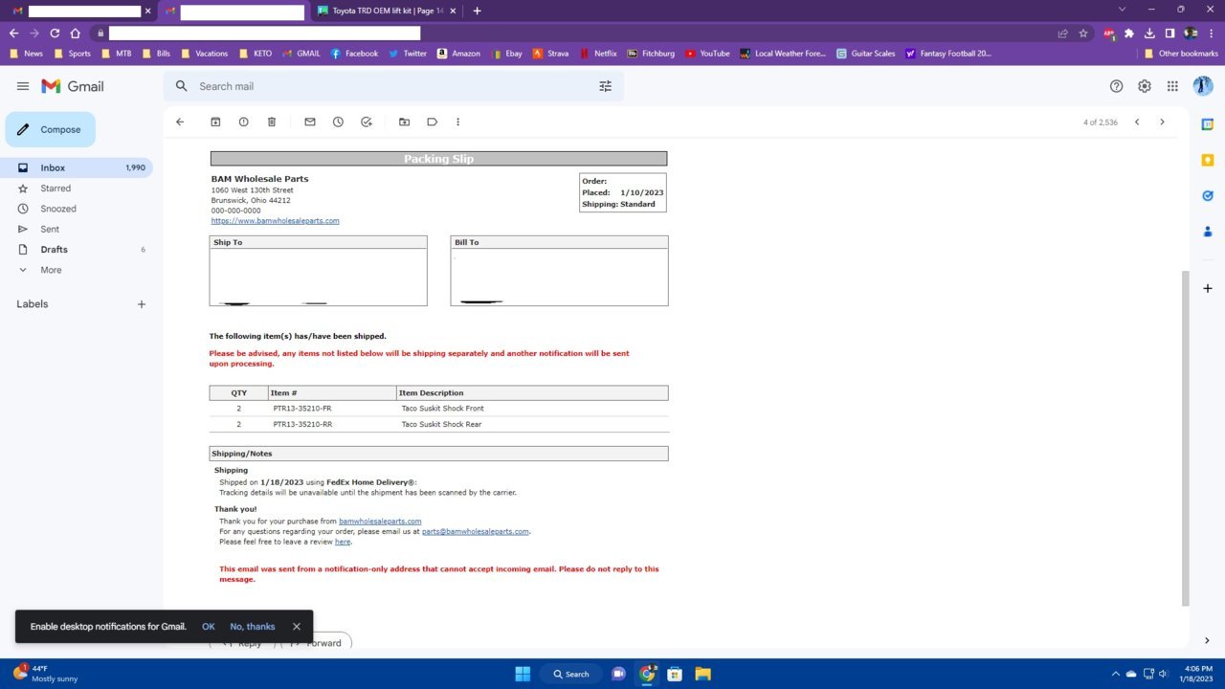Show the older email arrow
This screenshot has width=1225, height=689.
point(1162,122)
